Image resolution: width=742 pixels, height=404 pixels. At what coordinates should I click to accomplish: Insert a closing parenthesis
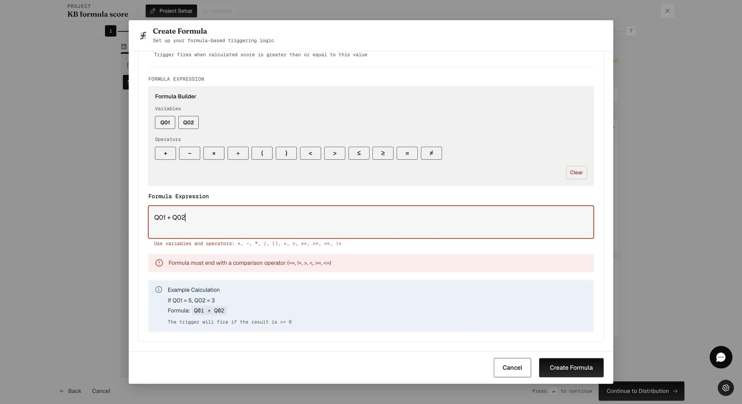tap(286, 153)
